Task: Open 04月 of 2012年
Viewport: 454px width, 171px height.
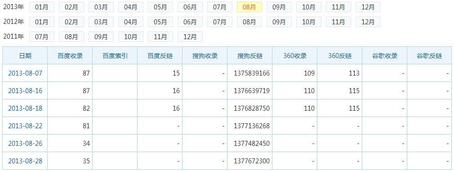Action: click(131, 22)
